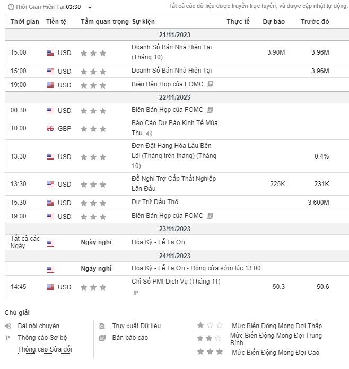Viewport: 349px width, 369px height.
Task: Click the GBP flag icon
Action: tap(50, 128)
